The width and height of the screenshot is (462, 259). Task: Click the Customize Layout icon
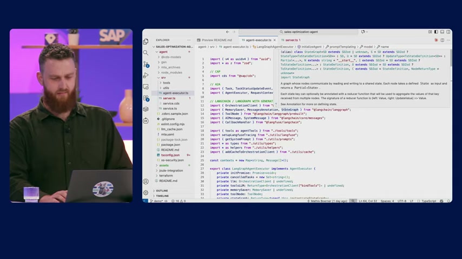pos(430,32)
